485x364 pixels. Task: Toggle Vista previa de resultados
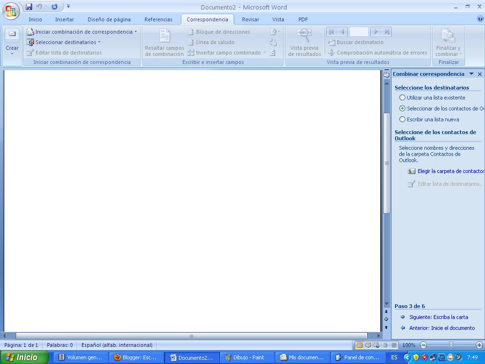(x=305, y=42)
